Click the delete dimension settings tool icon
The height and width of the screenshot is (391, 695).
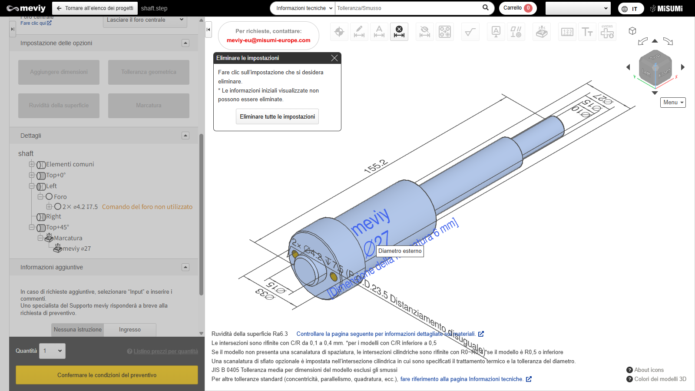399,32
